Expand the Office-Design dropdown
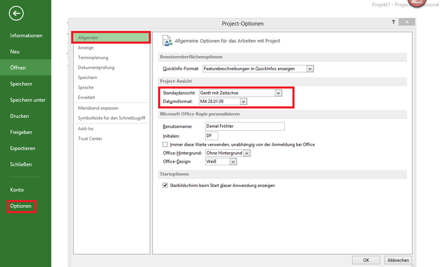This screenshot has width=445, height=267. [x=233, y=162]
